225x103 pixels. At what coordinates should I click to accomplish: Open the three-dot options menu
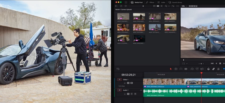[178, 6]
